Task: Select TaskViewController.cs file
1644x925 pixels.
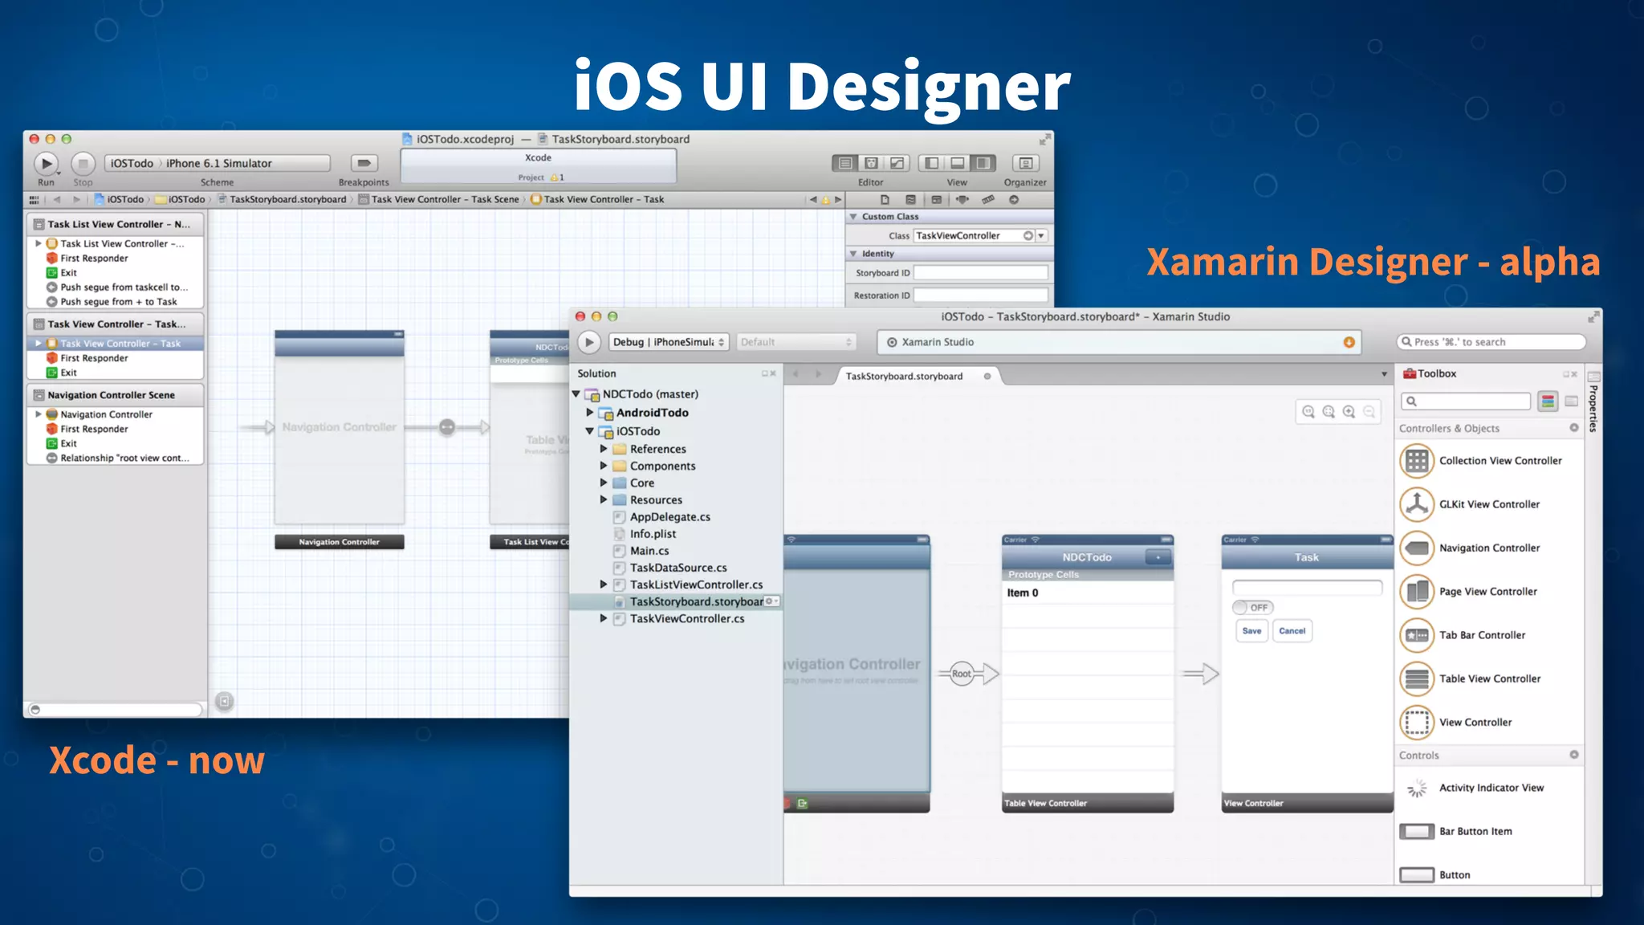Action: tap(678, 619)
